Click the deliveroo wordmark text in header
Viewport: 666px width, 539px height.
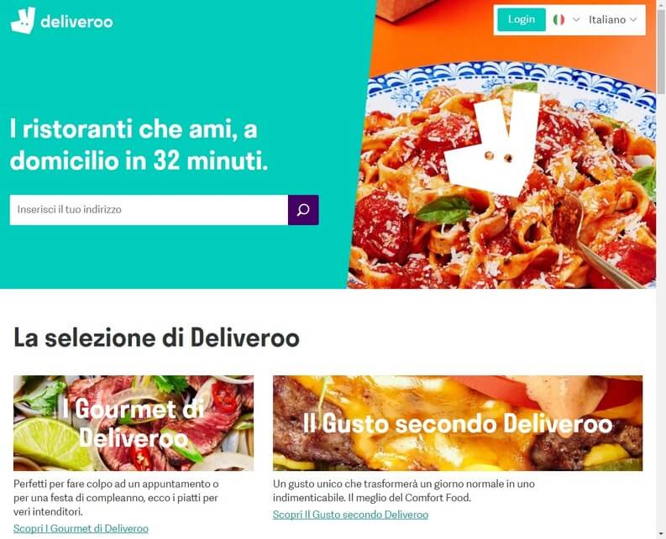click(x=77, y=21)
